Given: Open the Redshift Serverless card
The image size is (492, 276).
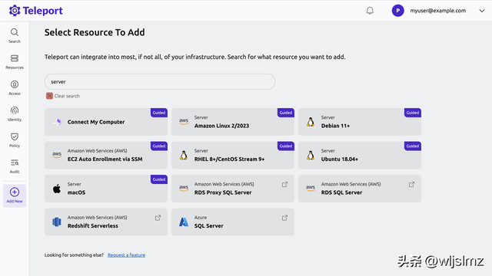Looking at the screenshot, I should click(x=106, y=222).
